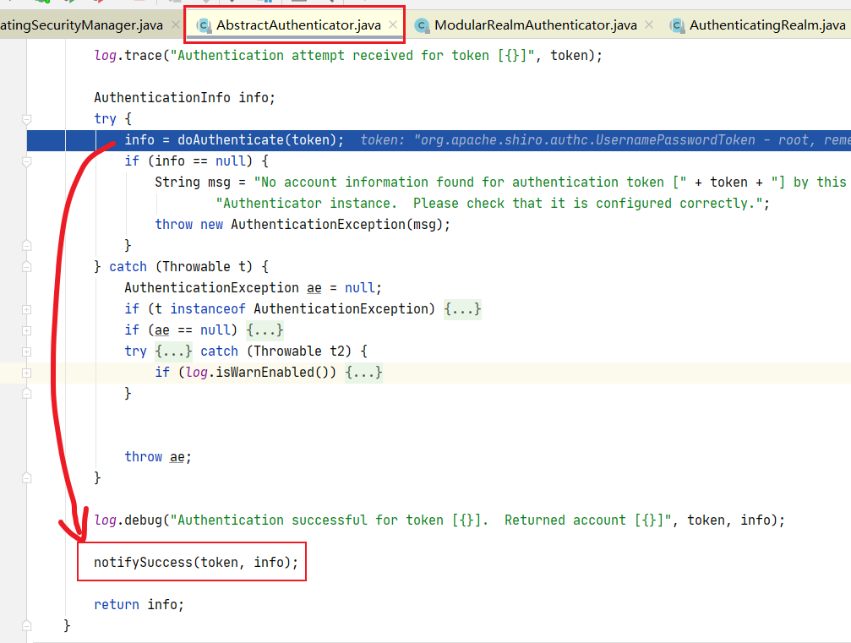This screenshot has height=643, width=851.
Task: Click the 'return info;' line
Action: [139, 604]
